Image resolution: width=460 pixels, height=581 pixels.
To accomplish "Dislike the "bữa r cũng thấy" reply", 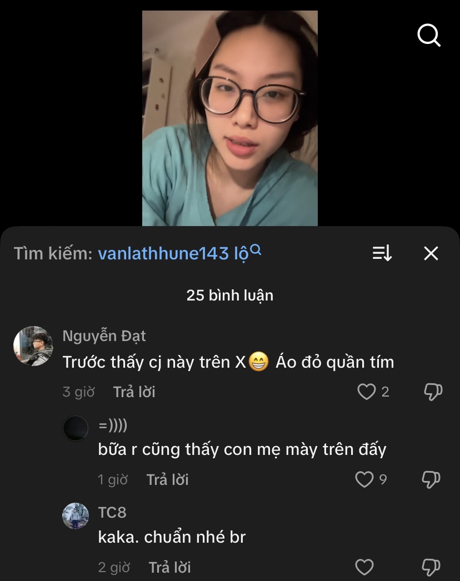I will click(431, 479).
